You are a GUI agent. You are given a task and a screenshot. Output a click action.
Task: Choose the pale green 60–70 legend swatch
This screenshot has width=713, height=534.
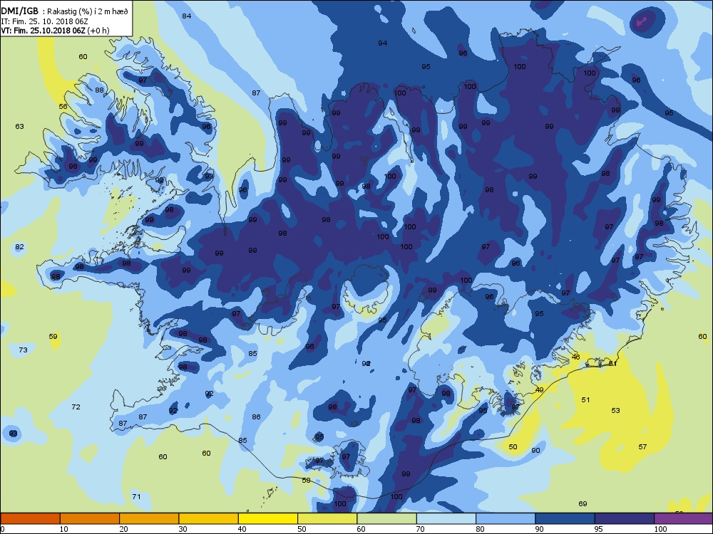[387, 518]
